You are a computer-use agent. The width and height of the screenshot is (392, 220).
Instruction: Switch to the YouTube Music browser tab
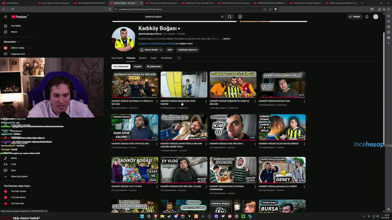(x=17, y=3)
